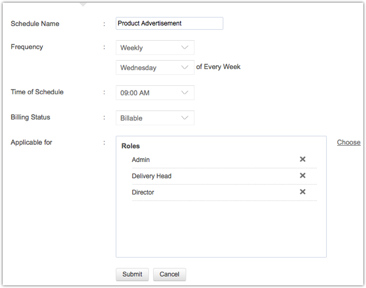366x288 pixels.
Task: Click the Choose link
Action: point(348,142)
